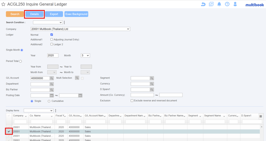Open Display Items dropdown
The height and width of the screenshot is (141, 266).
39,110
